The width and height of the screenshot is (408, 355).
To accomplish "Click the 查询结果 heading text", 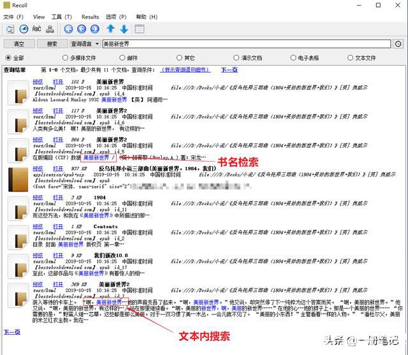I will point(15,69).
